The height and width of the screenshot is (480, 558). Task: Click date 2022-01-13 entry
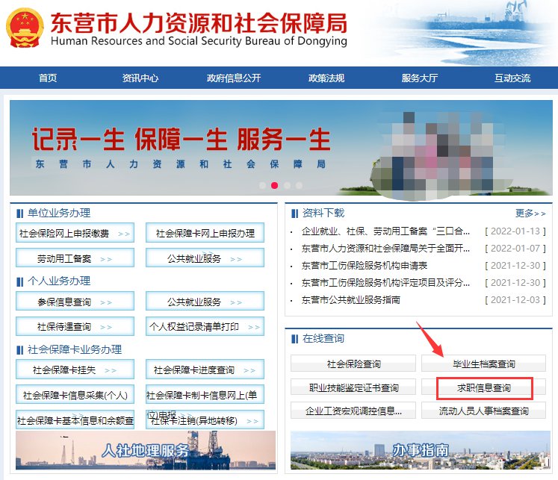pyautogui.click(x=515, y=231)
